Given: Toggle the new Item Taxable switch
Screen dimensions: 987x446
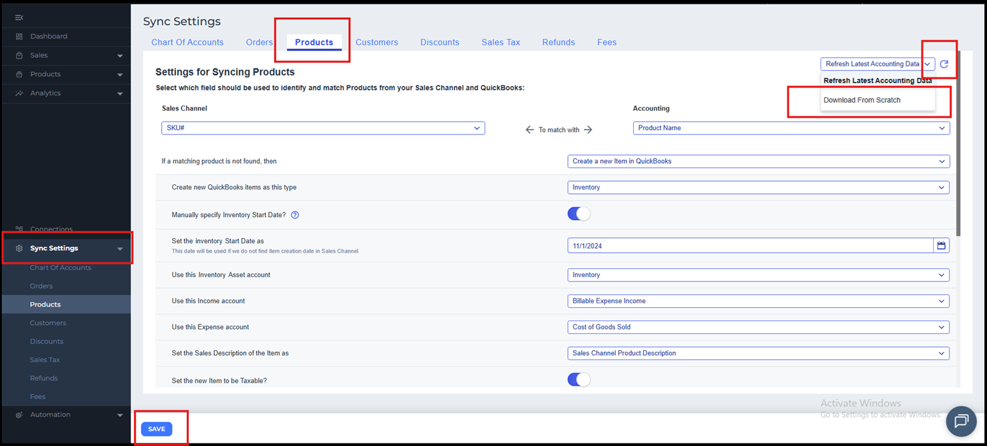Looking at the screenshot, I should coord(579,380).
